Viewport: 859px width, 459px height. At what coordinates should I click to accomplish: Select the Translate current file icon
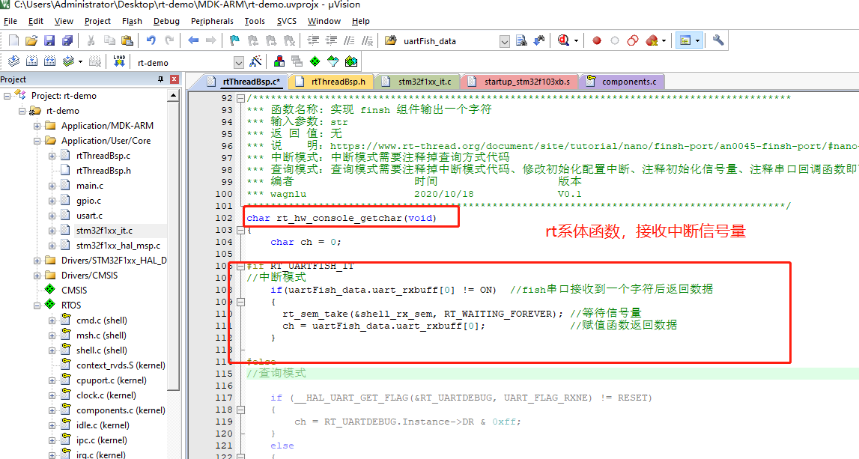pyautogui.click(x=13, y=61)
